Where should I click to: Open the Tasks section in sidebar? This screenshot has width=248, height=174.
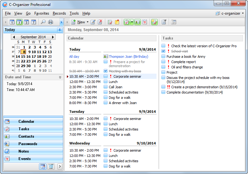pos(33,129)
